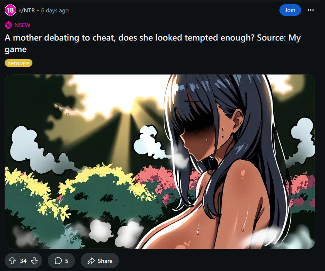This screenshot has width=325, height=271.
Task: Open the r/NTR community avatar
Action: coord(10,10)
